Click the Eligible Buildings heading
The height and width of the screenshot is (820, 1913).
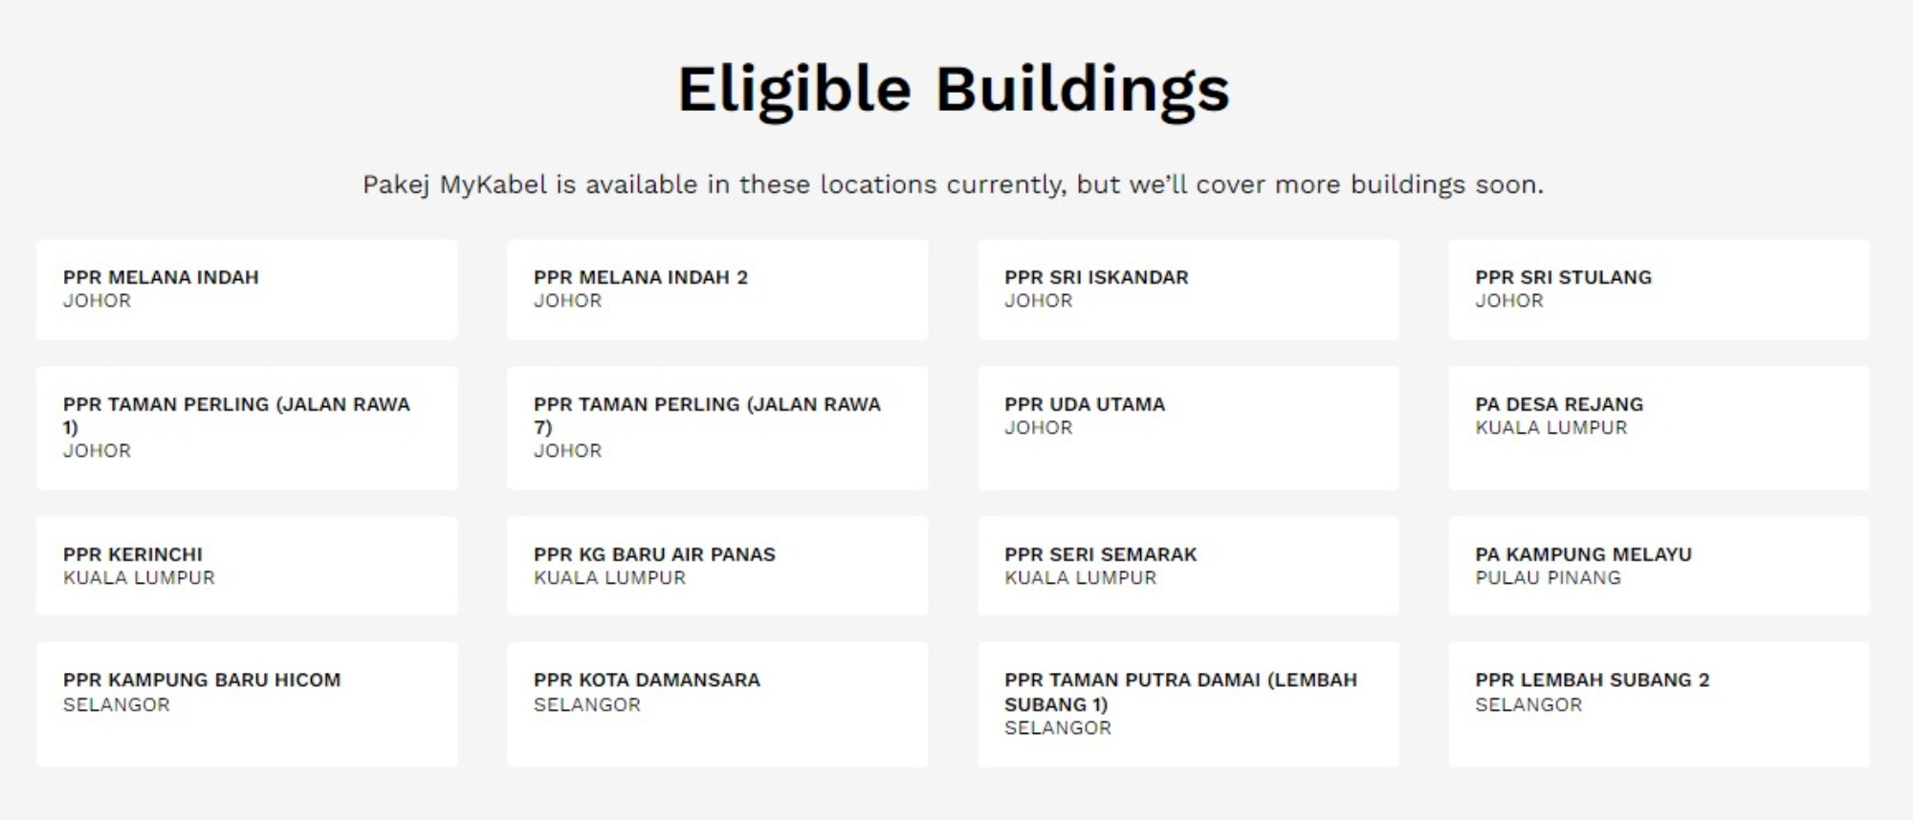coord(954,90)
